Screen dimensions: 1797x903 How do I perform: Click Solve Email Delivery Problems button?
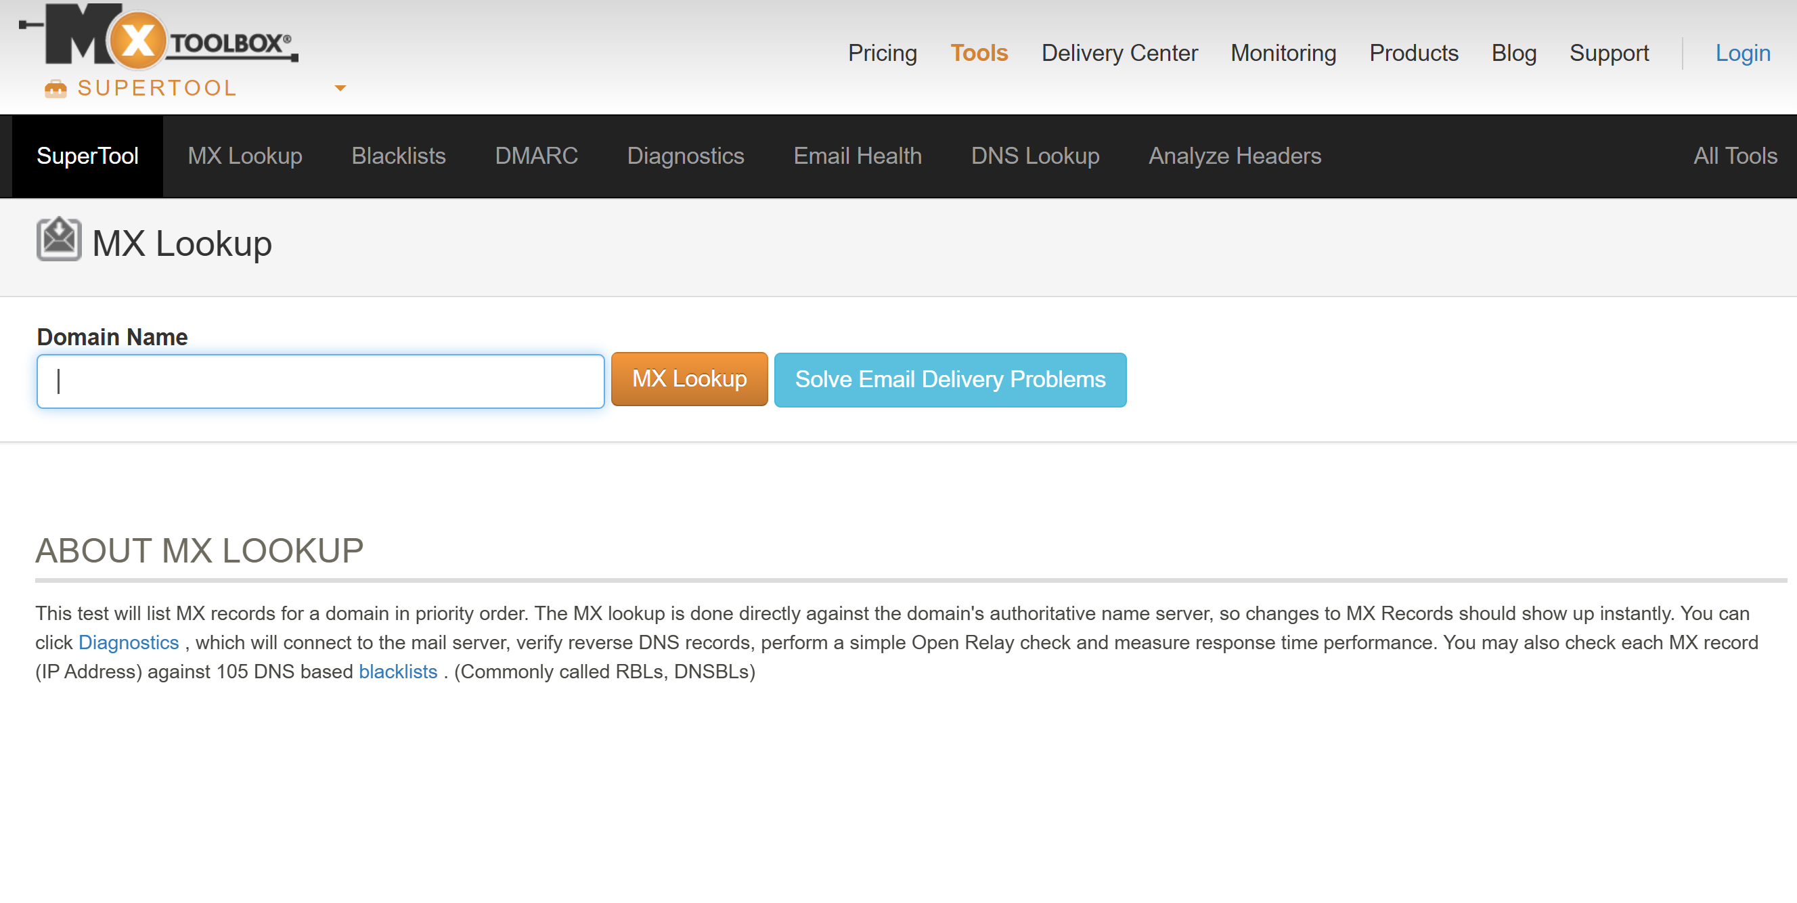950,380
